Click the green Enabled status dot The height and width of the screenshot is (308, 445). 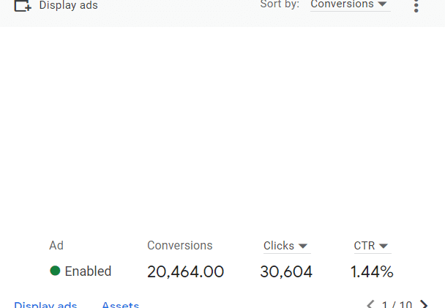[x=55, y=271]
